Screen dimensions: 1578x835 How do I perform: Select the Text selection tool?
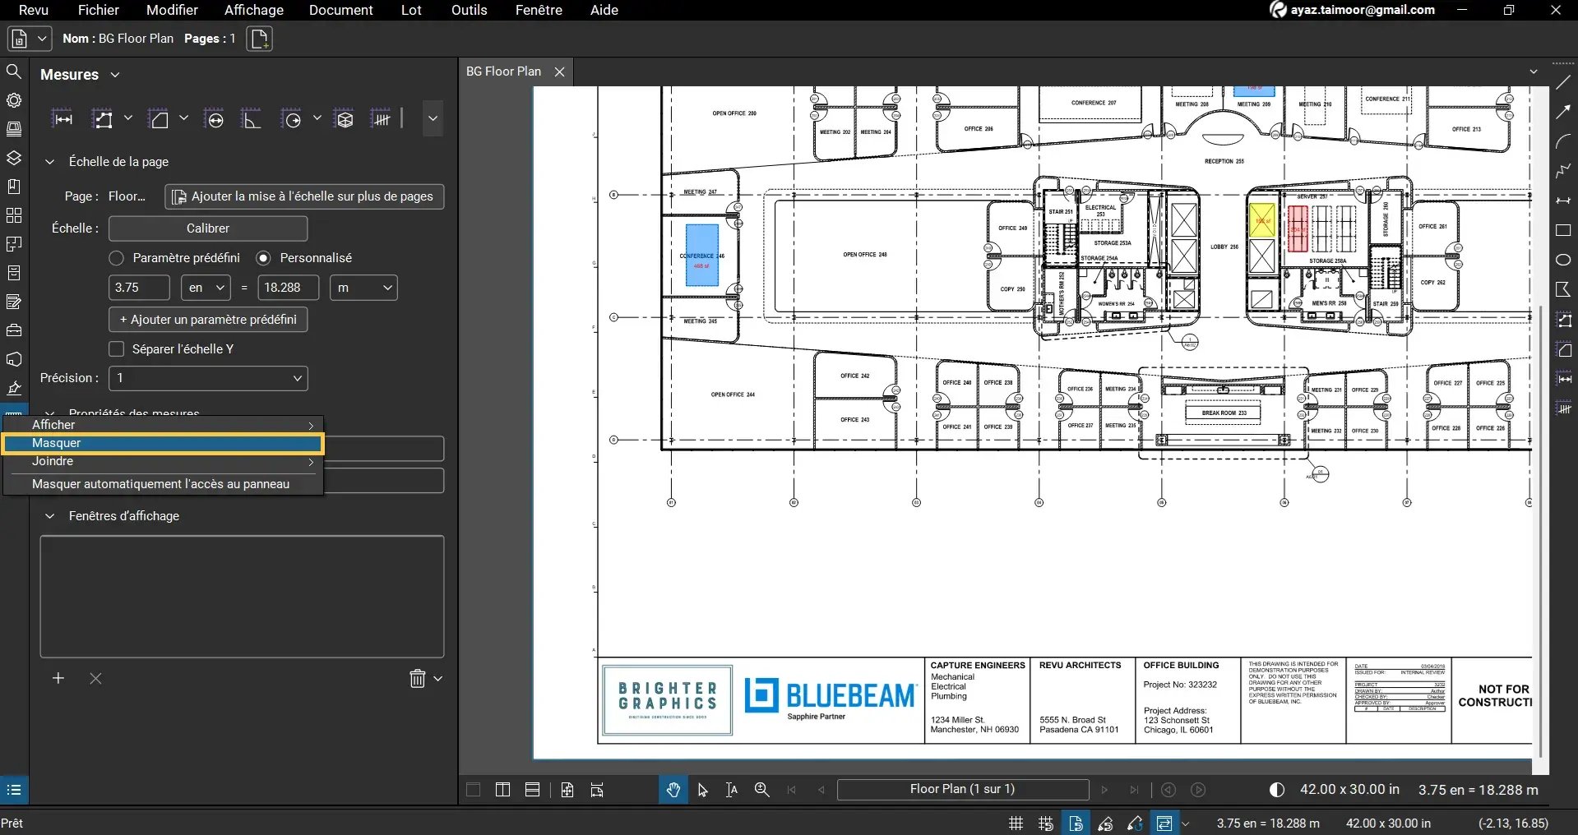[x=732, y=789]
